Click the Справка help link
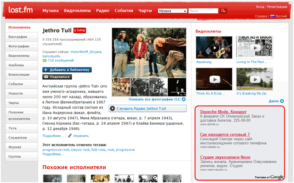Screen dimensions: 294x183 pos(261,16)
